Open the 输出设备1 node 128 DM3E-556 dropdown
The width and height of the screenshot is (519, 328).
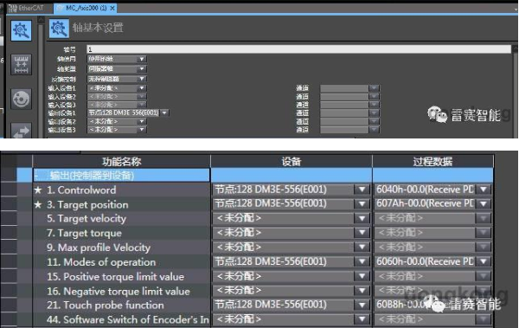tap(164, 113)
